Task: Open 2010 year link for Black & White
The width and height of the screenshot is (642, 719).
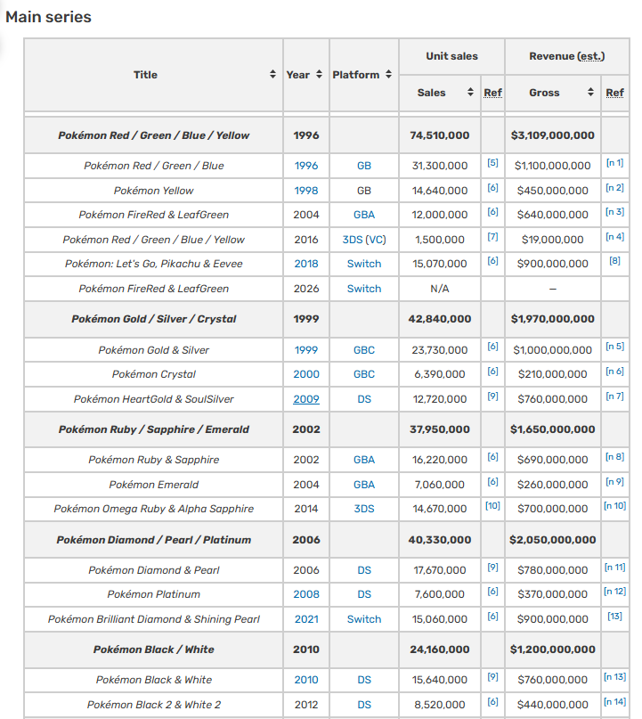Action: point(306,680)
